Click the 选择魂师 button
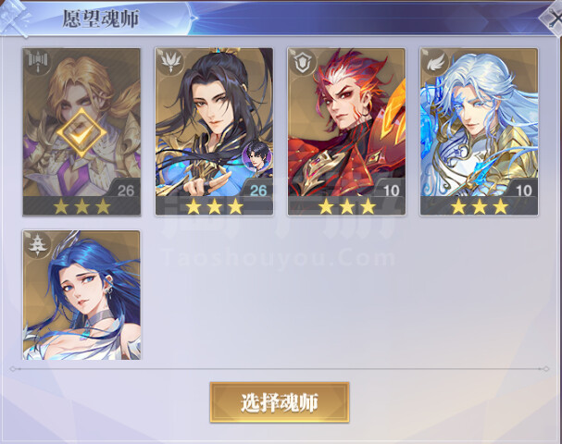Viewport: 562px width, 444px height. (280, 402)
